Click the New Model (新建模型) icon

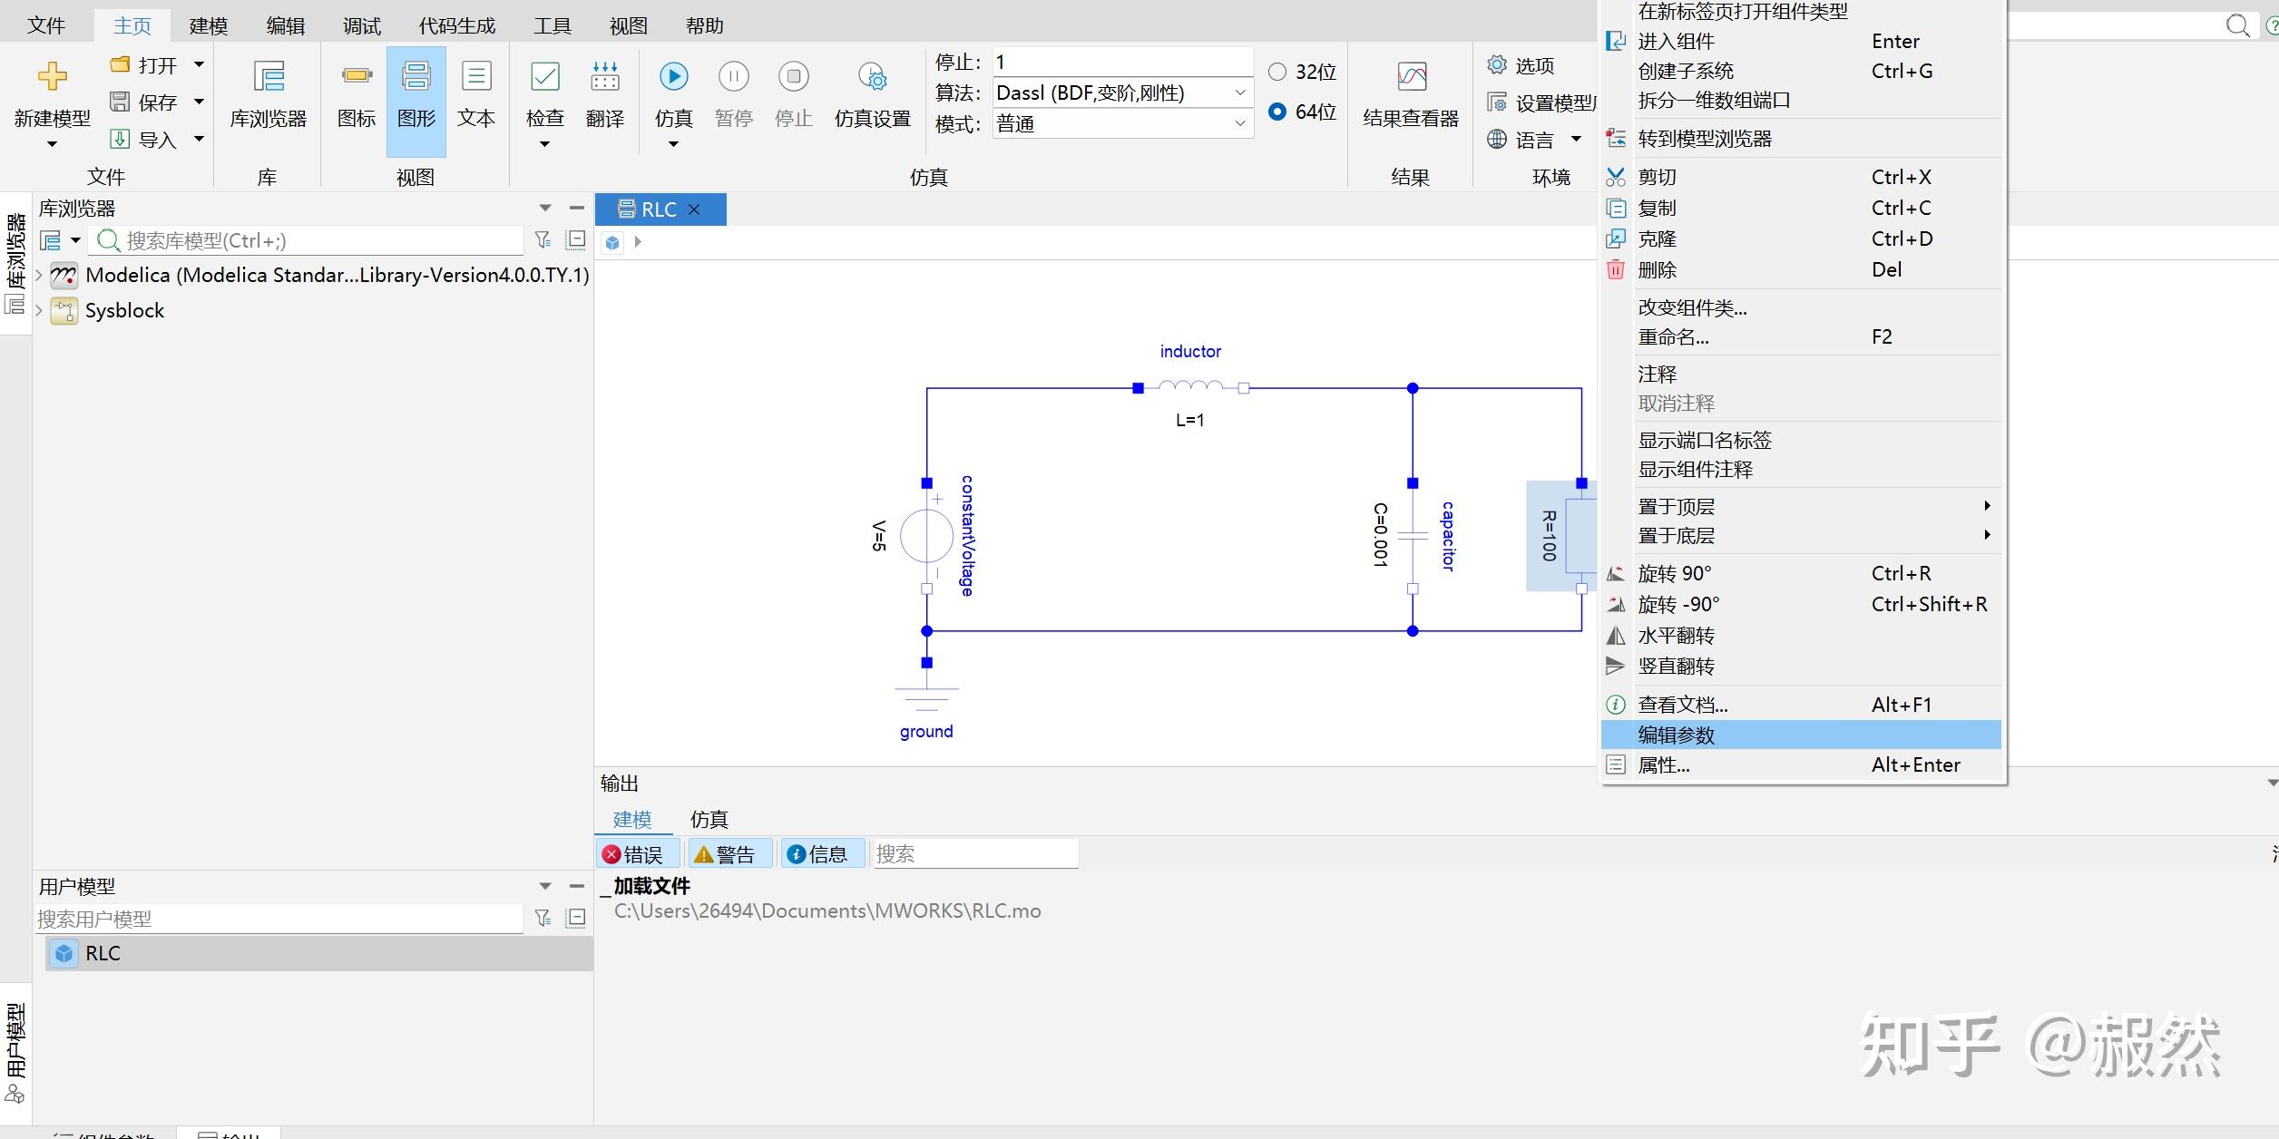52,76
